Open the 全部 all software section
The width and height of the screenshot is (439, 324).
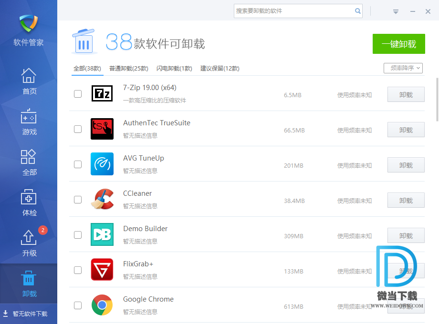[x=29, y=162]
